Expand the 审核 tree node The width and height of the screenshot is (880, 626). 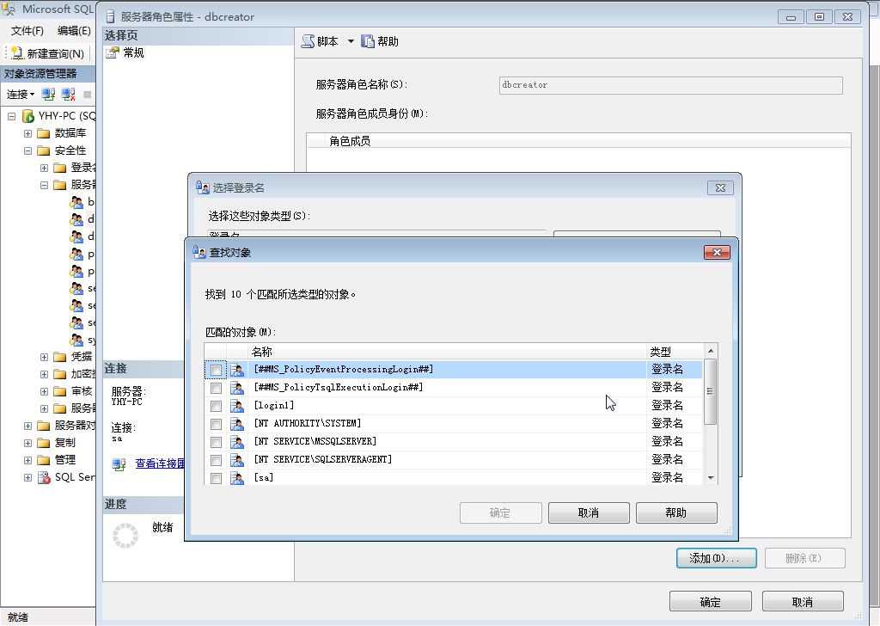tap(44, 391)
